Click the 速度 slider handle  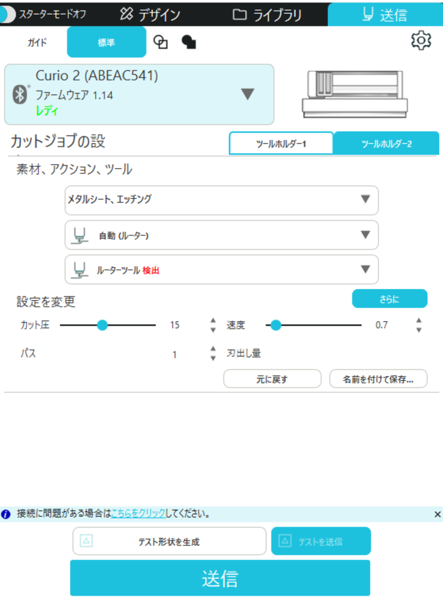(x=276, y=325)
